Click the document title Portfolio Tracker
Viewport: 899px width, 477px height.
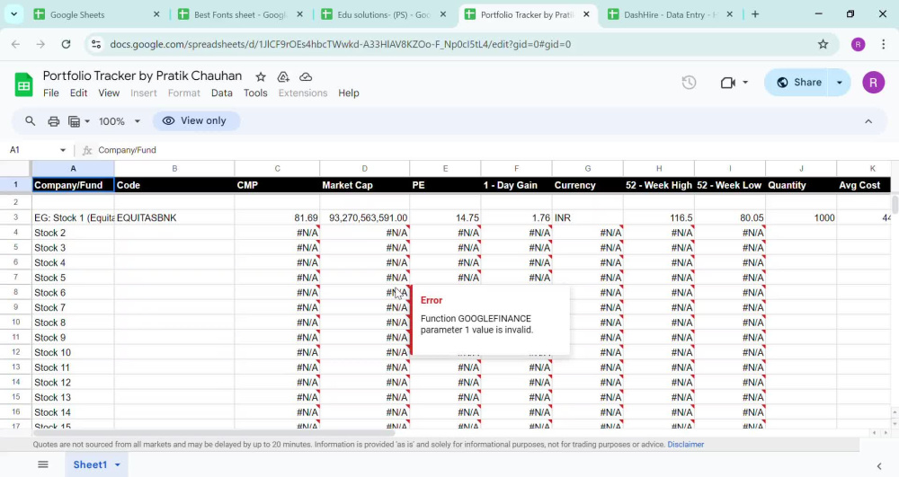[142, 75]
